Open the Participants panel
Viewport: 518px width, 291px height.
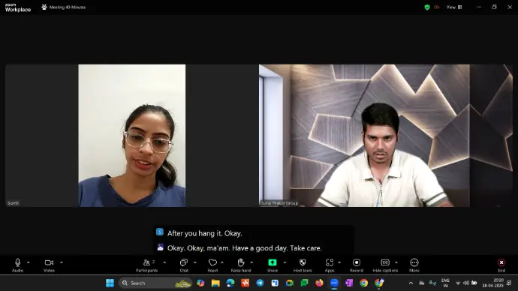click(146, 265)
